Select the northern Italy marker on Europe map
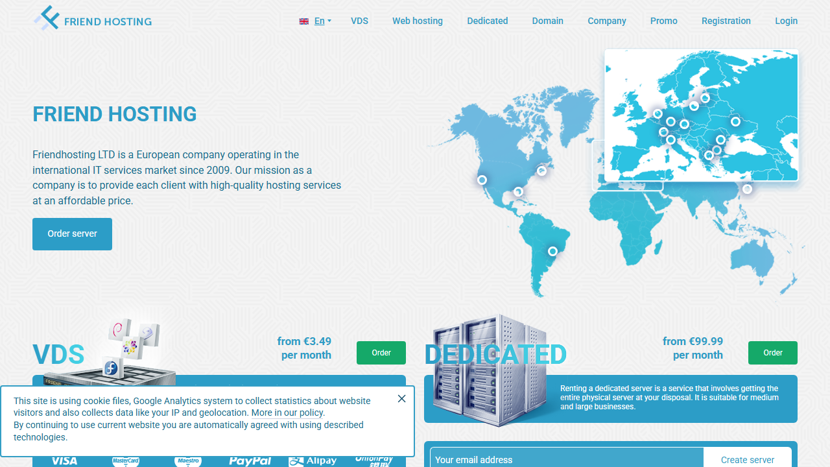 tap(670, 139)
